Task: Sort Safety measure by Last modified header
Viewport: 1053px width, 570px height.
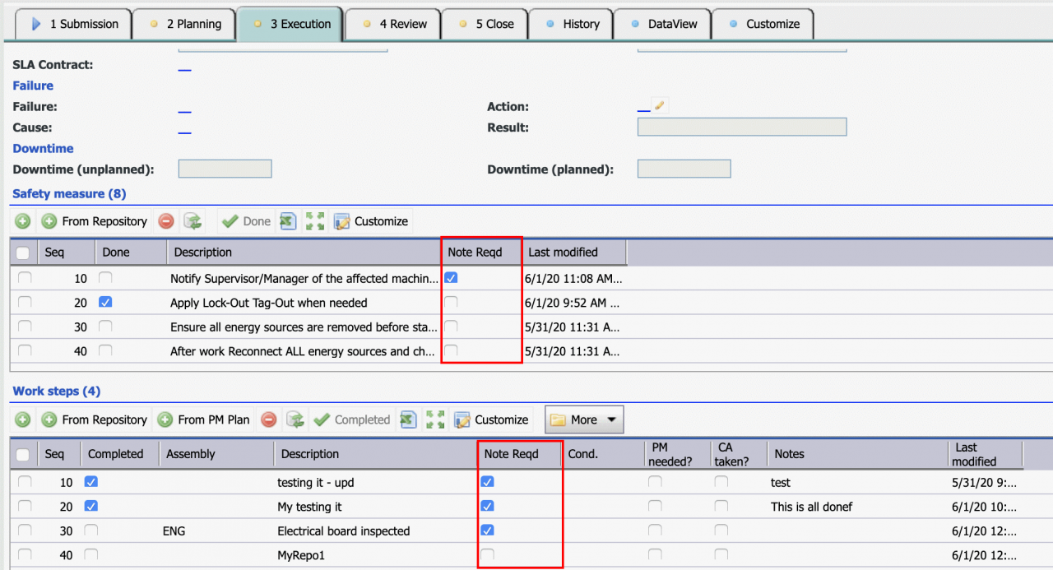Action: (573, 253)
